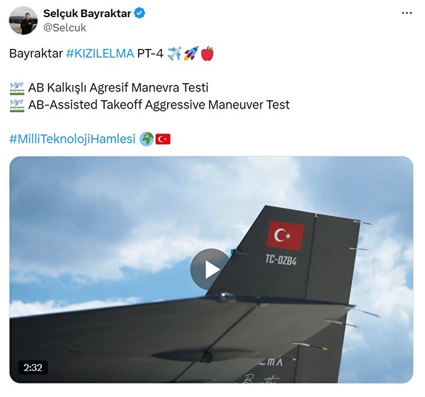Click takeoff emoji before AB Kalkışlı line
Viewport: 425px width, 397px height.
pos(17,88)
